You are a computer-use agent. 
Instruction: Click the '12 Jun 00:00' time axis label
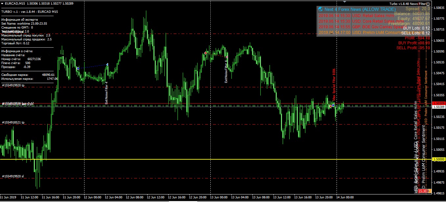[93, 197]
